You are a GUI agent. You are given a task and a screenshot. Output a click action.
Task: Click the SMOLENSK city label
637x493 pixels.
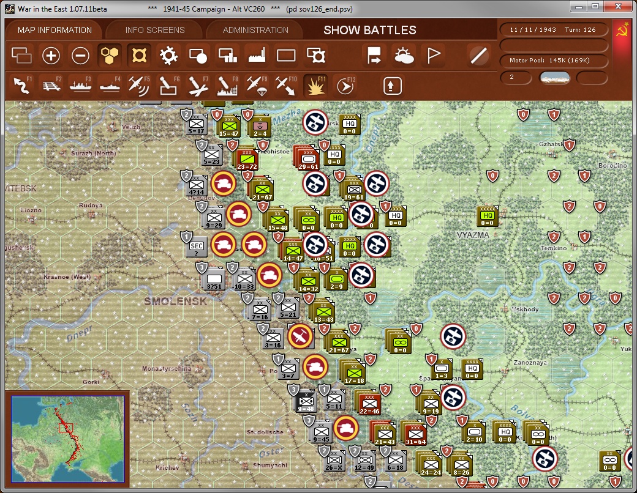click(175, 301)
